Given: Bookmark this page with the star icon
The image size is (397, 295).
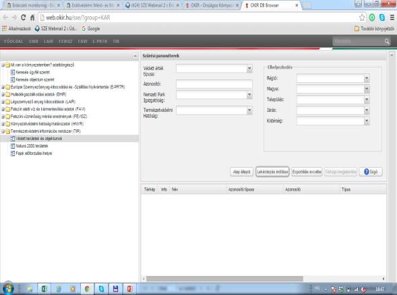Looking at the screenshot, I should click(x=362, y=18).
